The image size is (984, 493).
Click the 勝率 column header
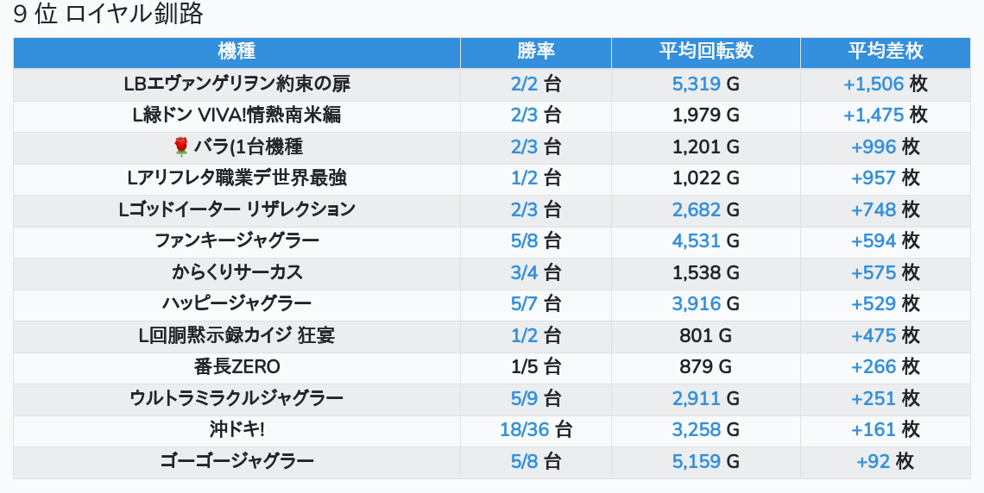point(535,52)
